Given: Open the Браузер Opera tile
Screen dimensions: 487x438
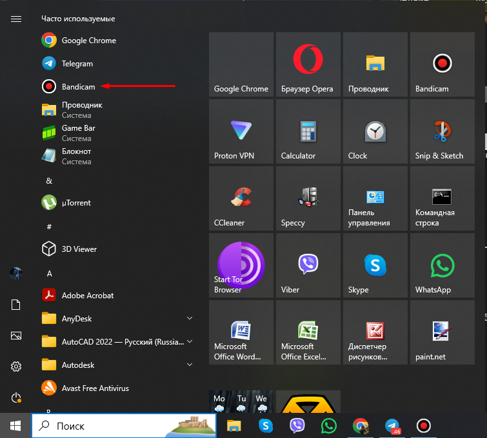Looking at the screenshot, I should click(x=308, y=64).
